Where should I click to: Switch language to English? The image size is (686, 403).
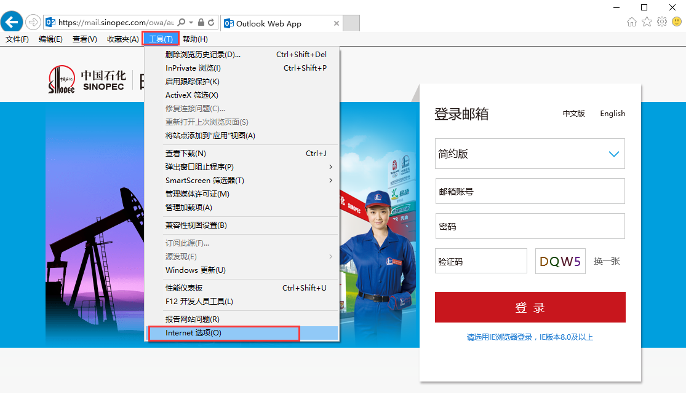coord(612,114)
